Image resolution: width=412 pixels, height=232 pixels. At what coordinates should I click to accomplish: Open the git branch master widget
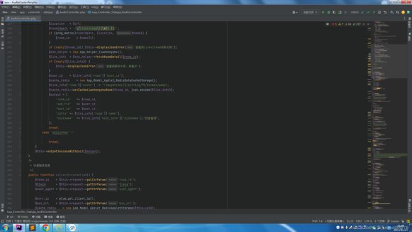click(x=393, y=221)
